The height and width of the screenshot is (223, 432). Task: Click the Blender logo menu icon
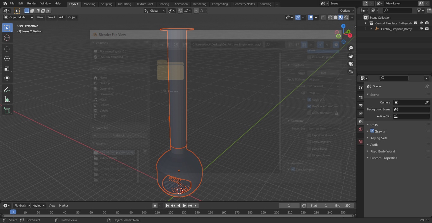(x=4, y=3)
